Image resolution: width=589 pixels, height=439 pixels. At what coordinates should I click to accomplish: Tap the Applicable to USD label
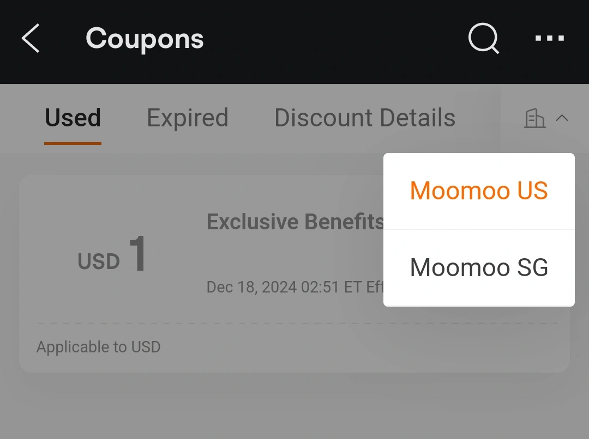pos(98,347)
